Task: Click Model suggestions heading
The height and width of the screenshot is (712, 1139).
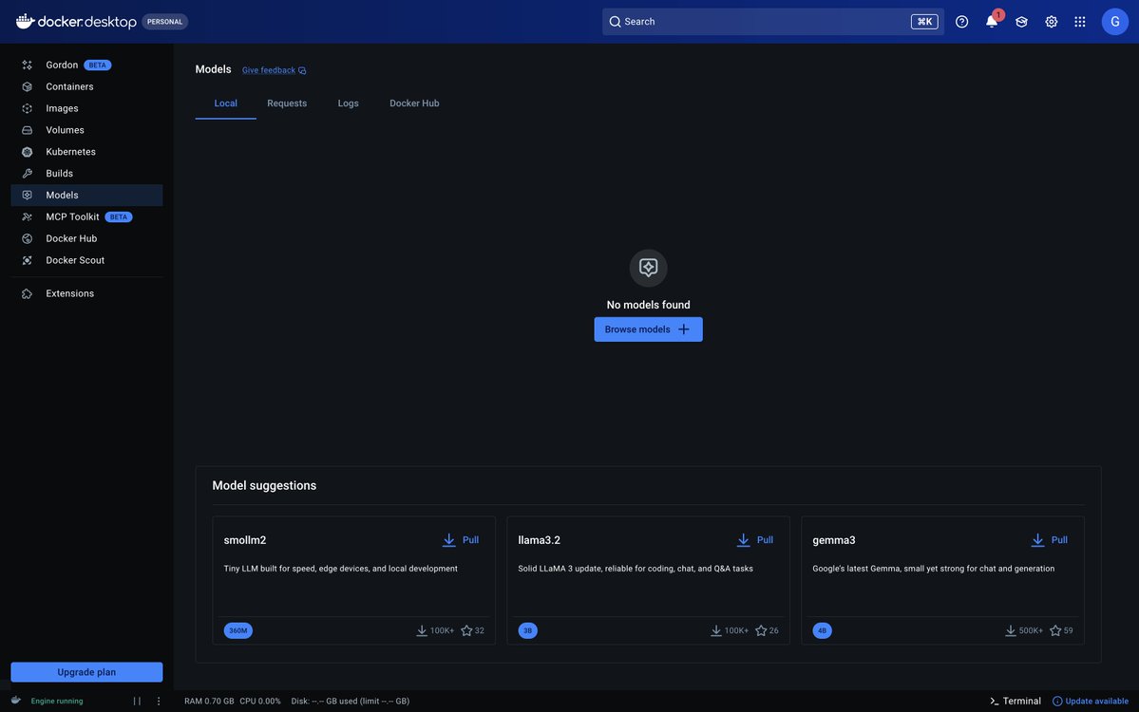Action: click(x=264, y=485)
